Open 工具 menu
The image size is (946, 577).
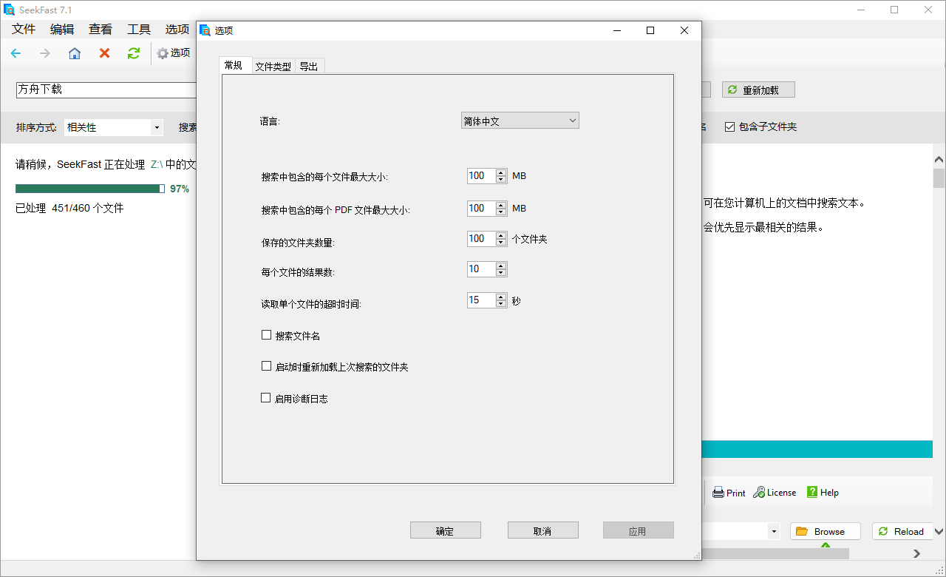(x=139, y=30)
